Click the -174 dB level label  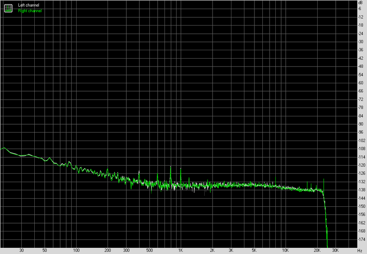pyautogui.click(x=362, y=239)
